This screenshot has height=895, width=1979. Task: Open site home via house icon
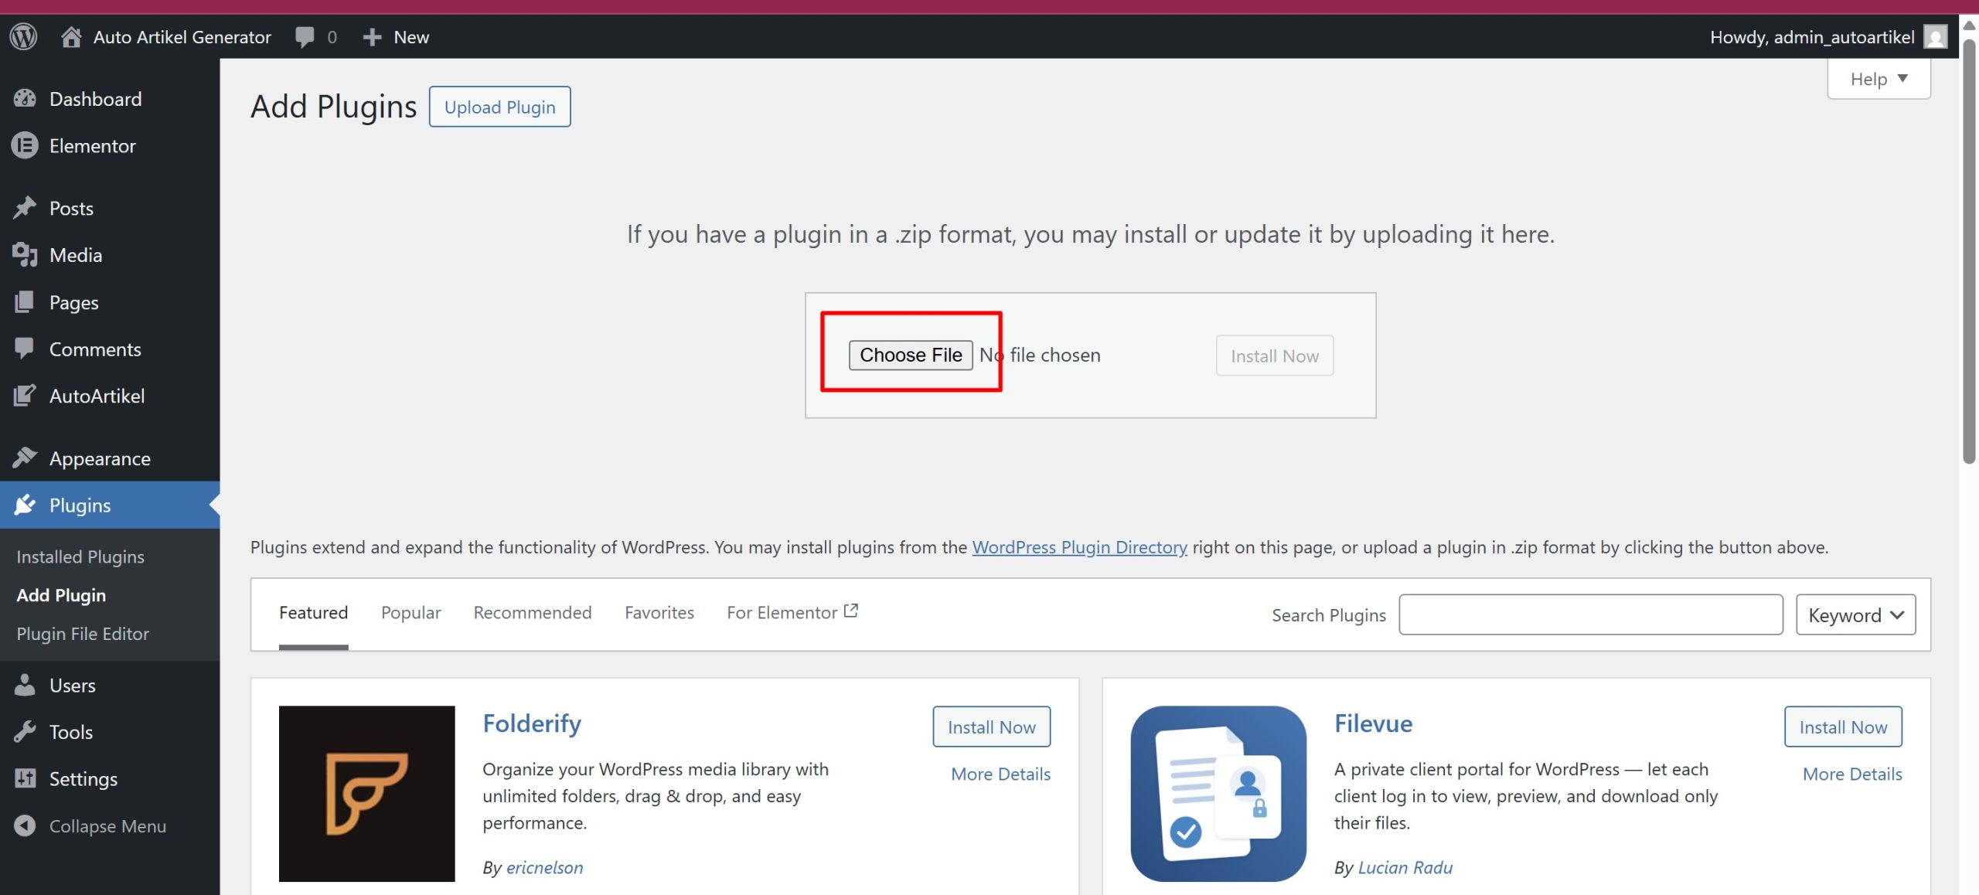(71, 36)
